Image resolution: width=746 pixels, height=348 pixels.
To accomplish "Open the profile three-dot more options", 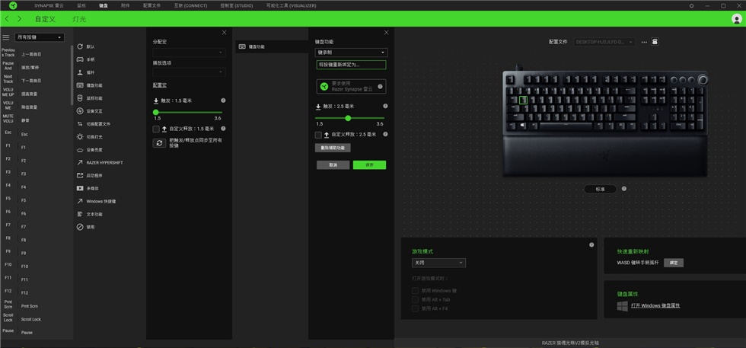I will pyautogui.click(x=644, y=42).
